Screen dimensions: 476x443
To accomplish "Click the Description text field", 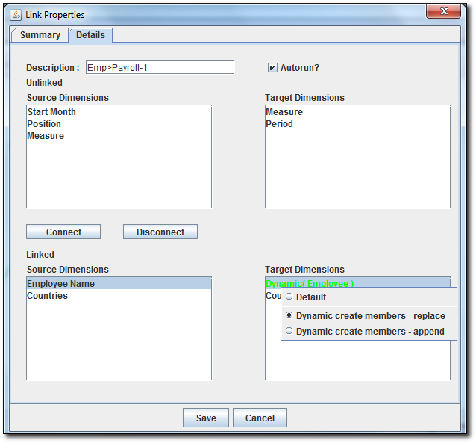I will click(x=160, y=67).
